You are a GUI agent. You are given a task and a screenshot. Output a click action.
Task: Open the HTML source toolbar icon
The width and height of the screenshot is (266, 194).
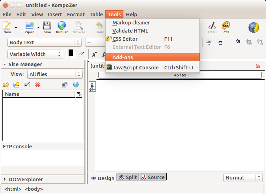click(212, 26)
